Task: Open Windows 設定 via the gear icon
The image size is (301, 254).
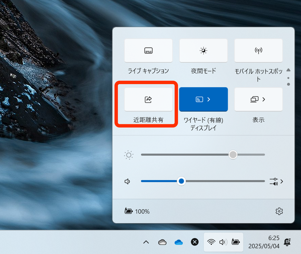Action: (279, 211)
